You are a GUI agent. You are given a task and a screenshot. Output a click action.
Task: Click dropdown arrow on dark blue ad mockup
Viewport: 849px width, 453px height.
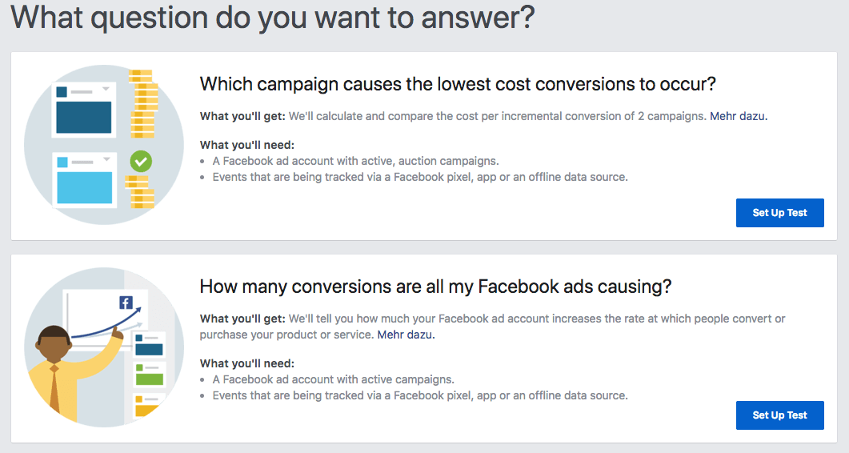point(106,90)
